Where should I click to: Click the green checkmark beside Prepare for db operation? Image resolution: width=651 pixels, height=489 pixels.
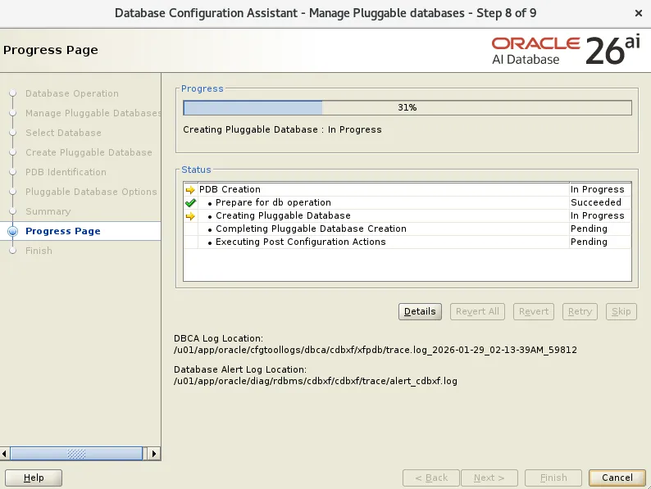coord(190,203)
